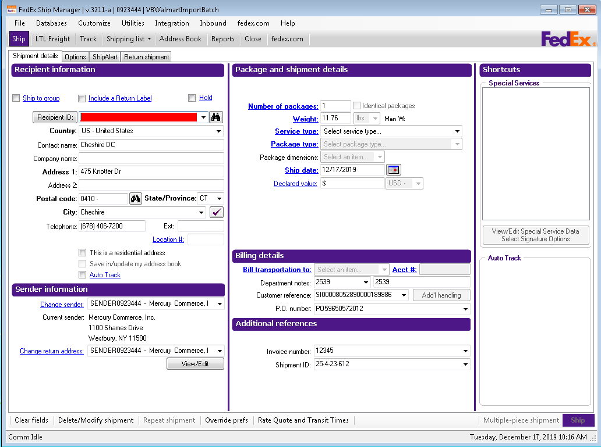601x447 pixels.
Task: Open the Help menu
Action: 288,23
